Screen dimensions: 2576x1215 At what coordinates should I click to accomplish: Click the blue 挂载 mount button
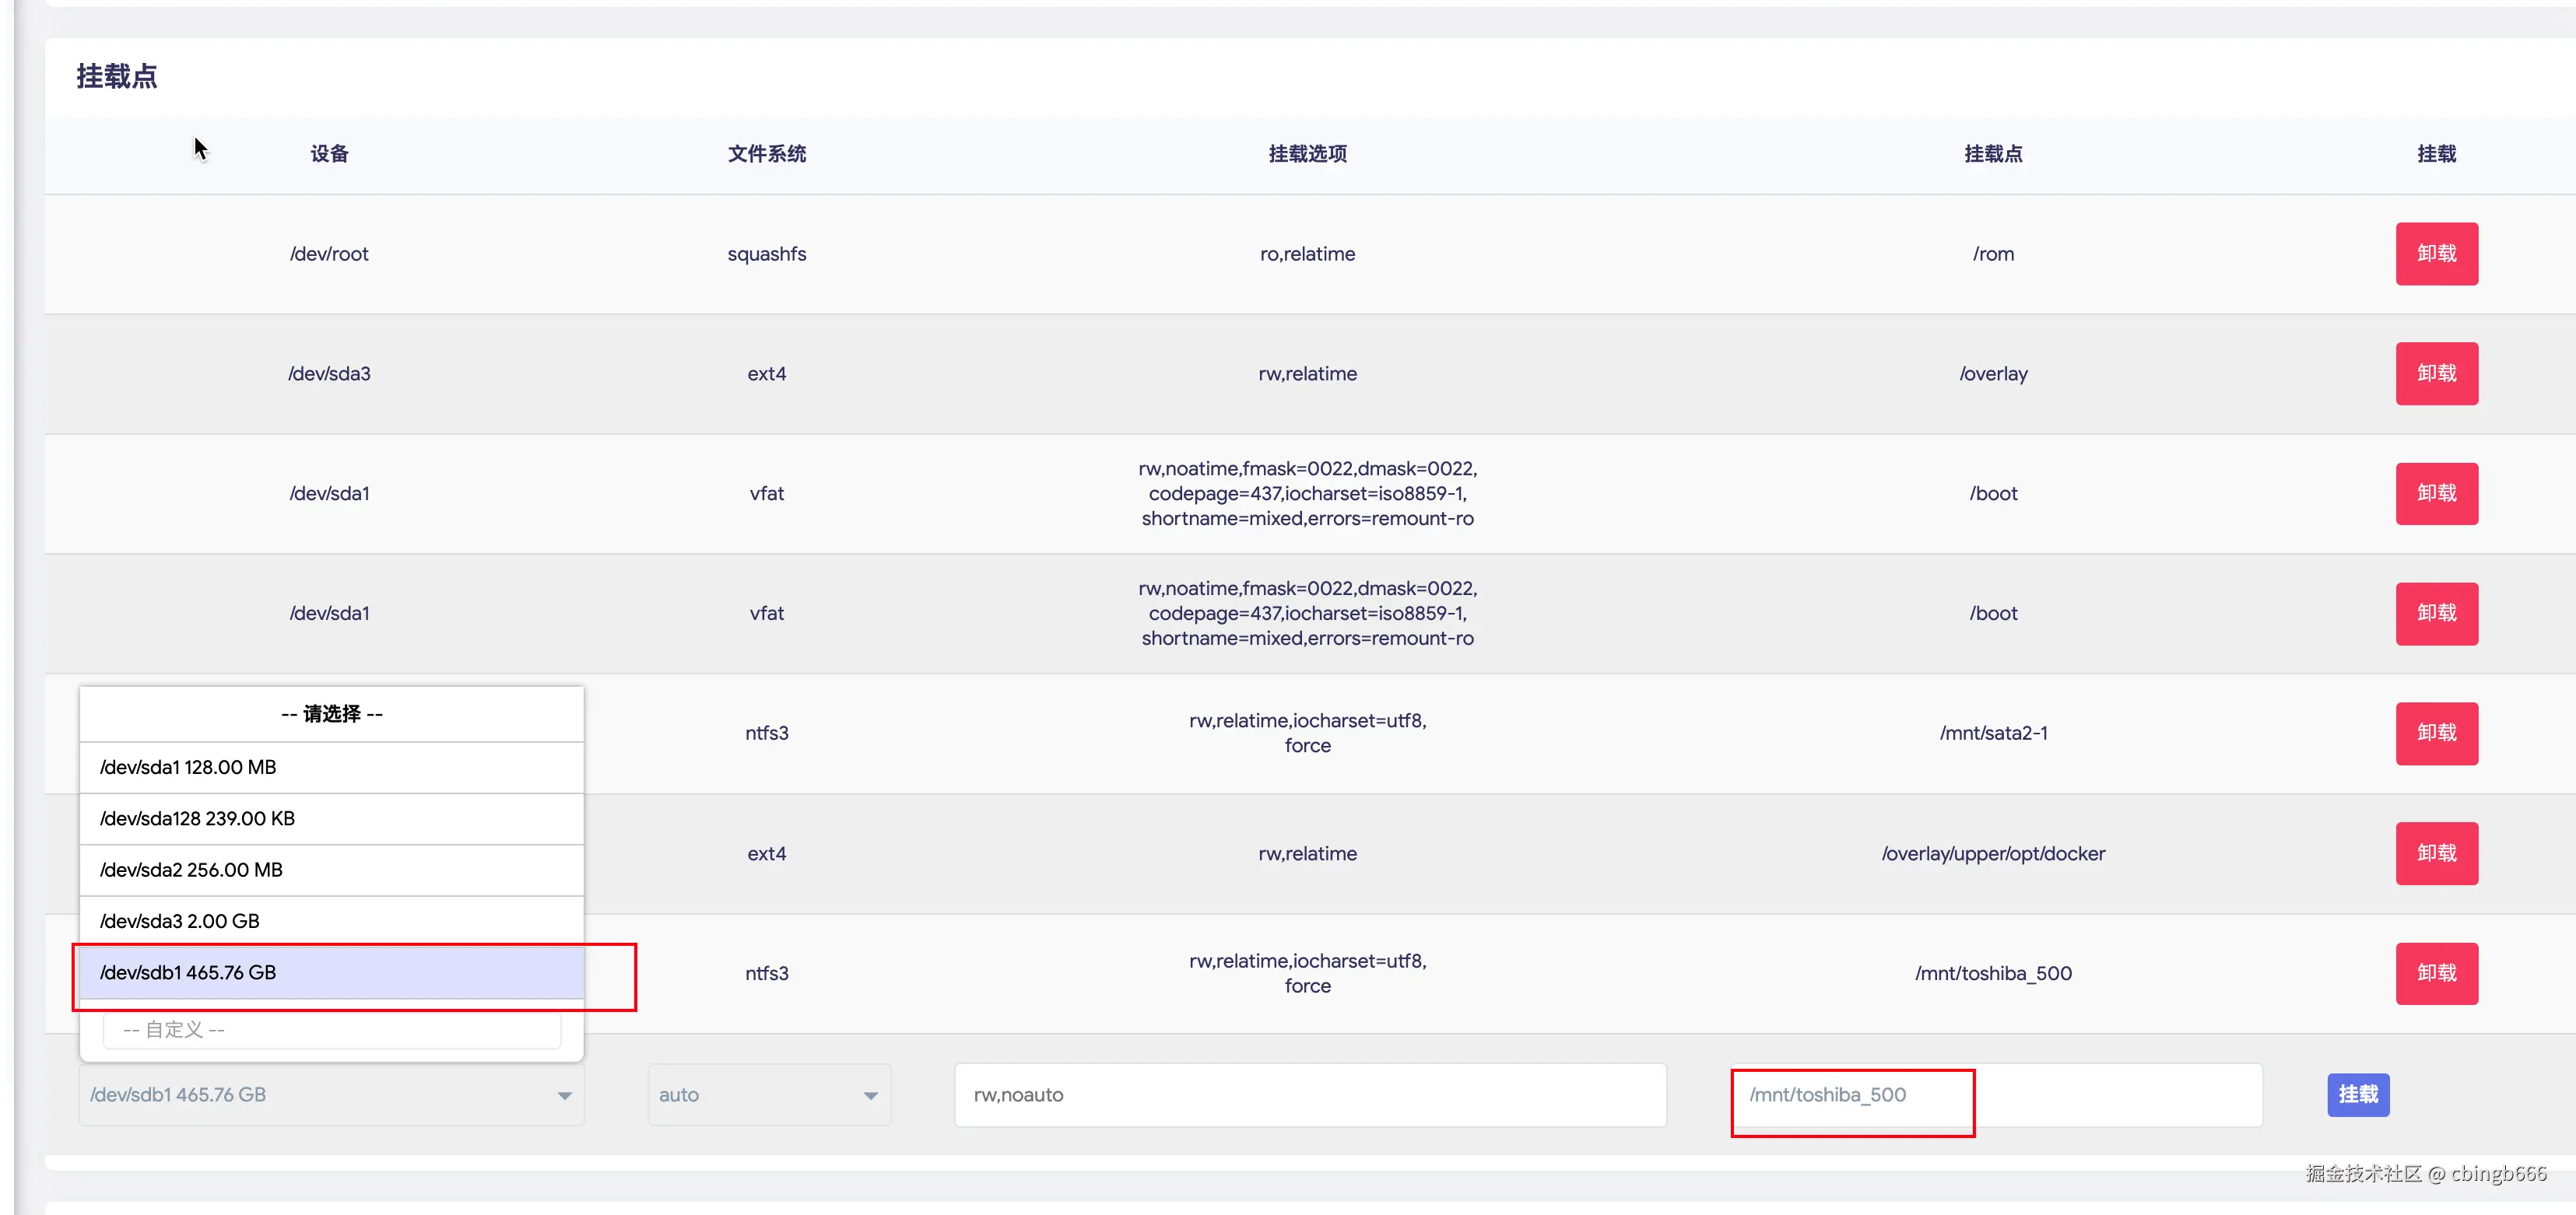click(2357, 1095)
